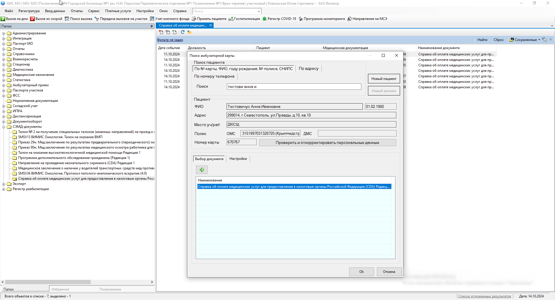Image resolution: width=555 pixels, height=300 pixels.
Task: Switch to the 'Избранное' bottom tab
Action: pyautogui.click(x=60, y=289)
